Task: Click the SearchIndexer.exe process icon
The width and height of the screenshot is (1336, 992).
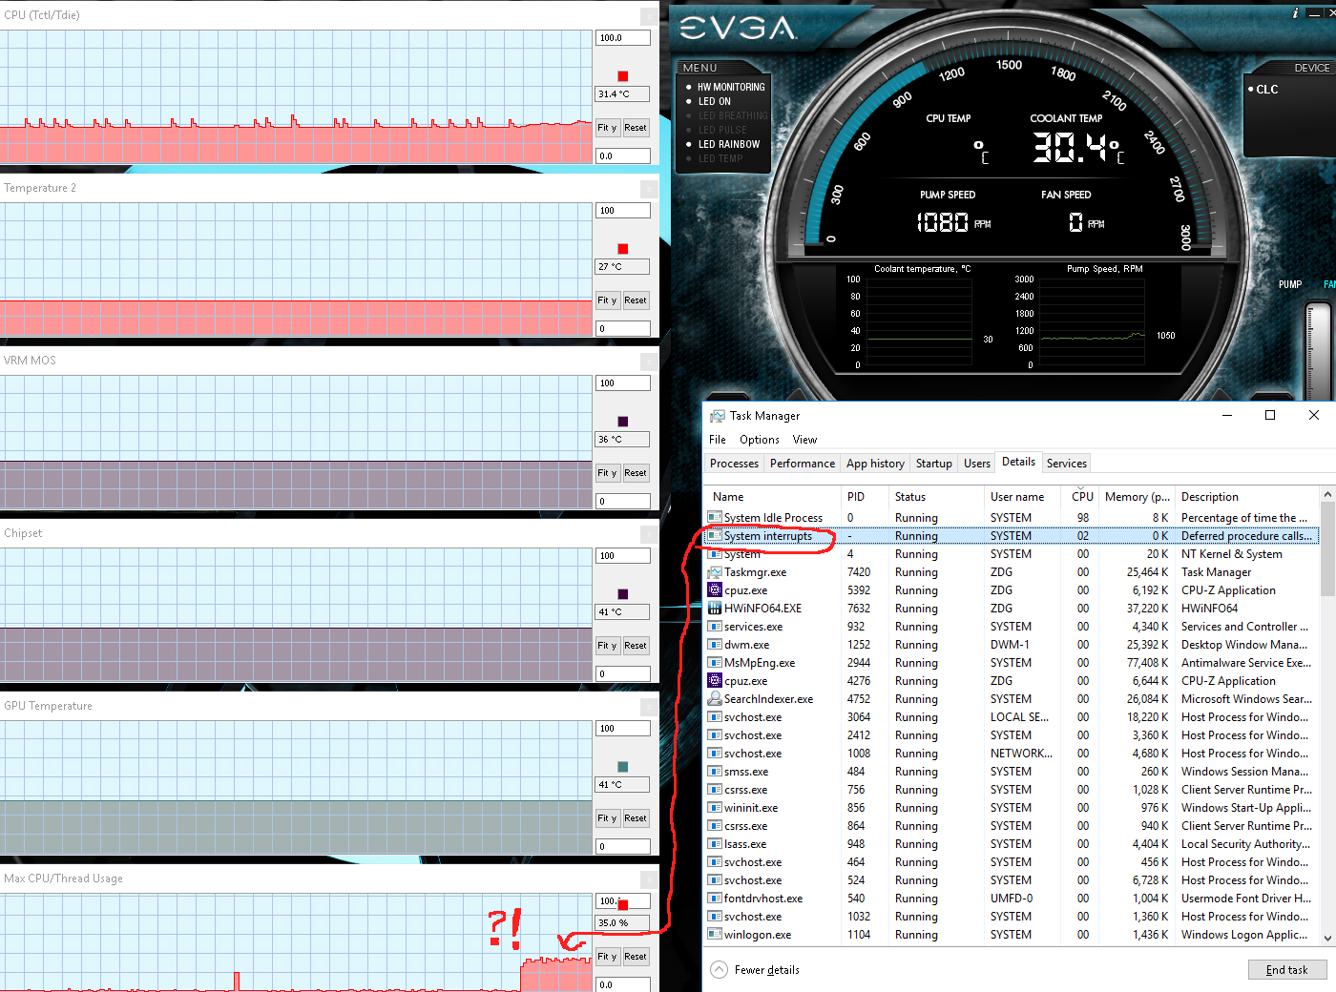Action: point(715,699)
